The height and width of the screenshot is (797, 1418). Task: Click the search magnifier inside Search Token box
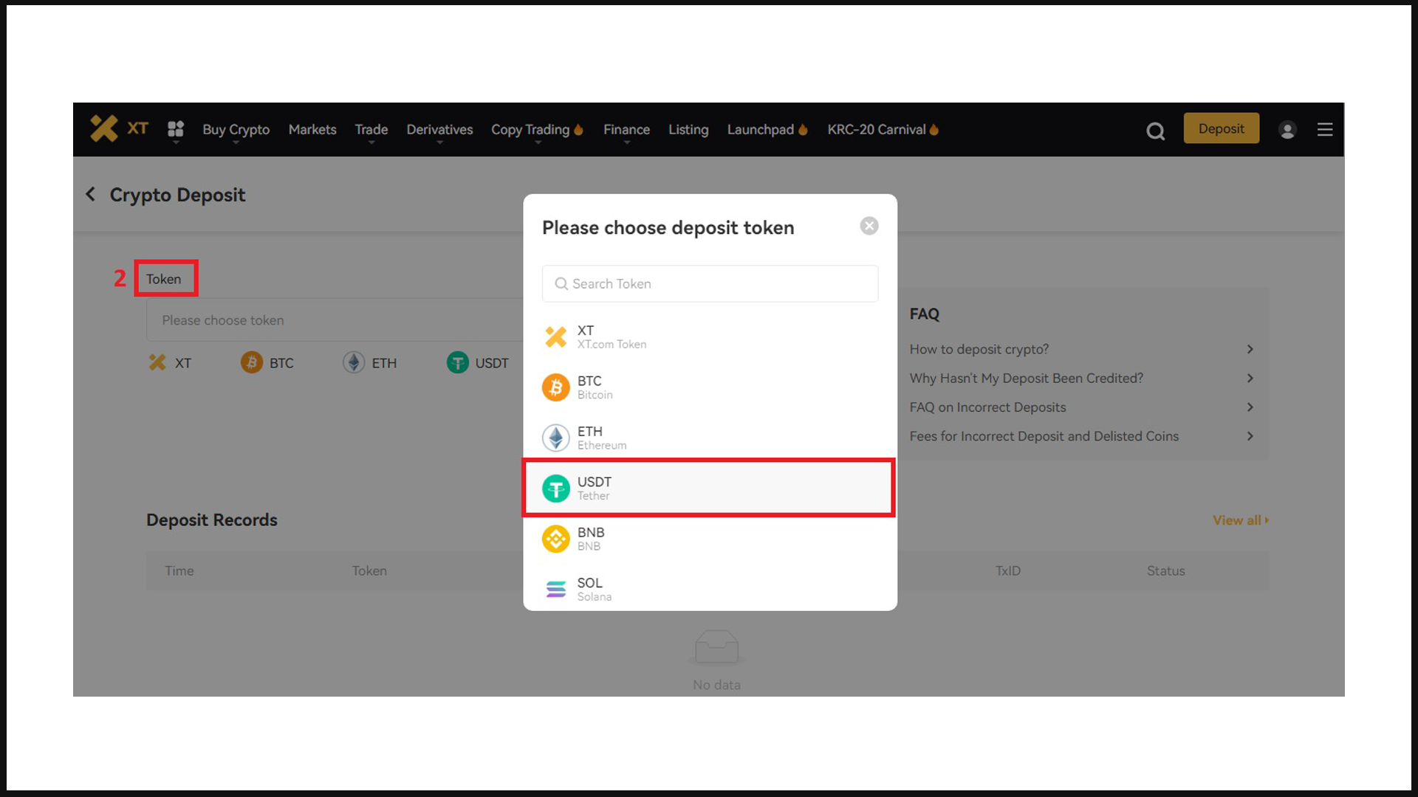(561, 283)
